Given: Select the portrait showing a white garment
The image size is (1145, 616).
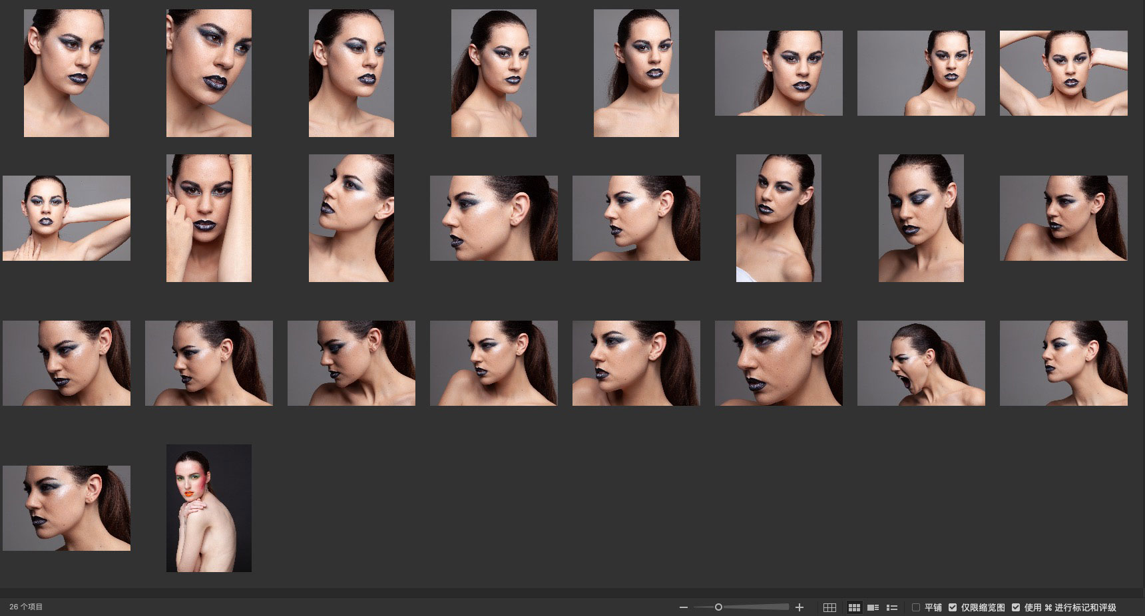Looking at the screenshot, I should point(778,218).
